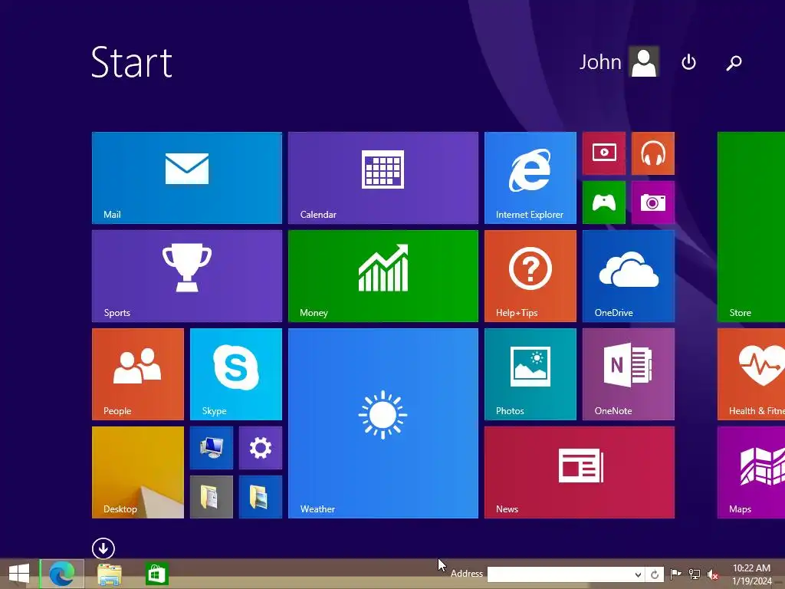Open search with magnifier icon
The height and width of the screenshot is (589, 785).
click(734, 63)
